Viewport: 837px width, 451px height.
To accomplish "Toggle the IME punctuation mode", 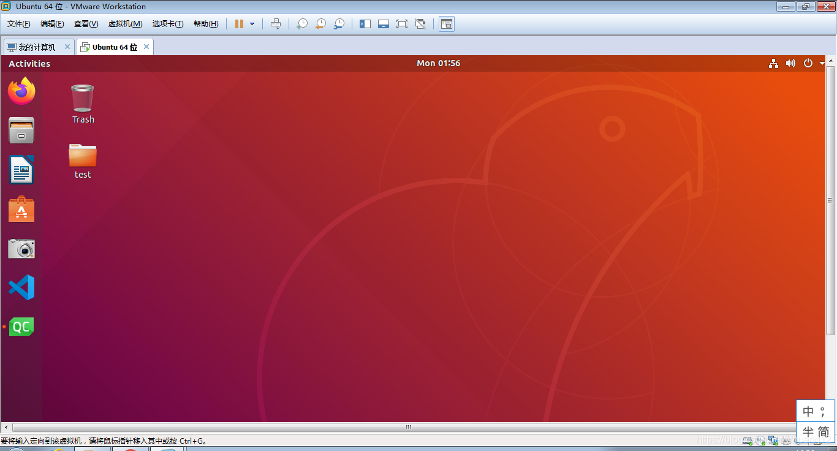I will 824,411.
